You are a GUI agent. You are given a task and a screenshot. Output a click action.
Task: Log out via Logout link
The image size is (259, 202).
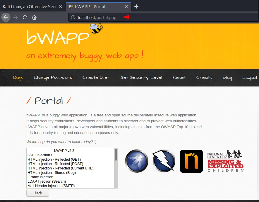click(x=250, y=78)
